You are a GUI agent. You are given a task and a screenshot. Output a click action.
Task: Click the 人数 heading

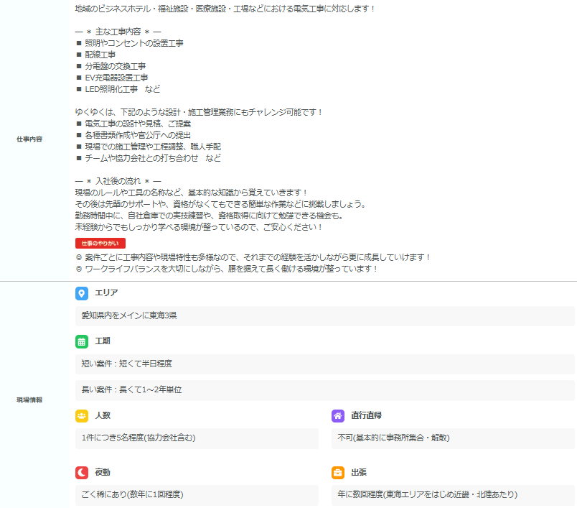[103, 415]
